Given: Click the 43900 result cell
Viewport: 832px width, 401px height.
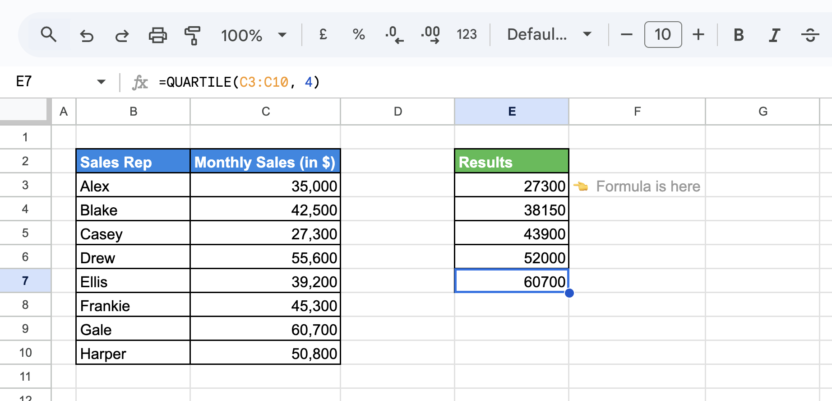Looking at the screenshot, I should pyautogui.click(x=512, y=233).
